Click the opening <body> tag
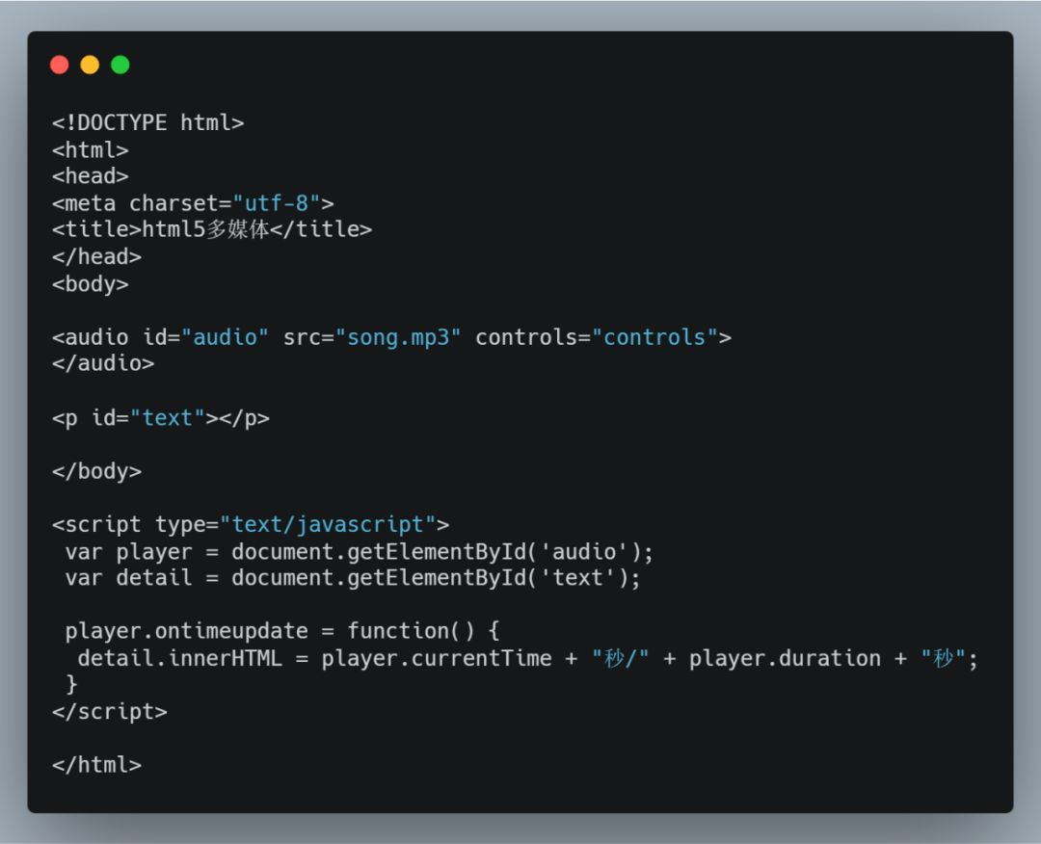This screenshot has height=844, width=1041. (90, 284)
